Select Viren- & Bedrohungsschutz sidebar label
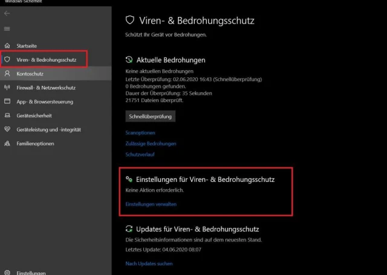The image size is (387, 275). point(47,60)
